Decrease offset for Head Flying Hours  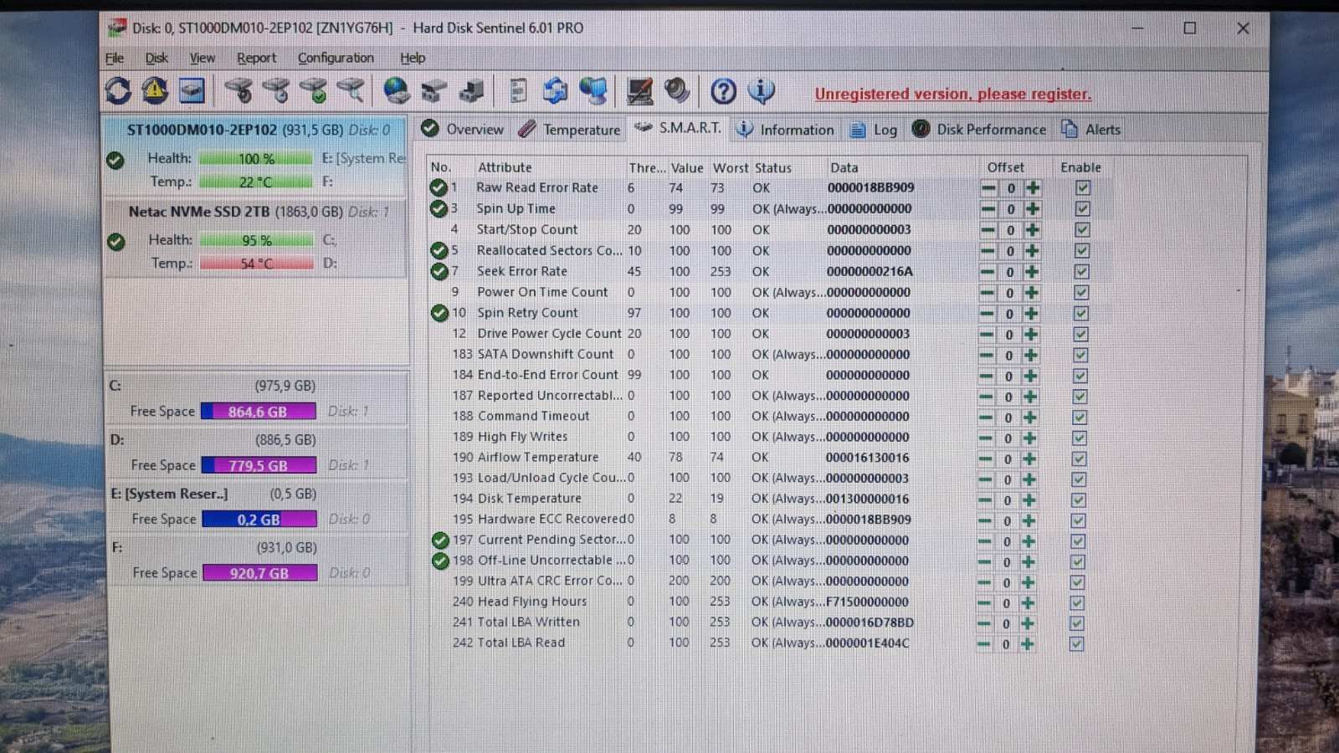(x=984, y=603)
